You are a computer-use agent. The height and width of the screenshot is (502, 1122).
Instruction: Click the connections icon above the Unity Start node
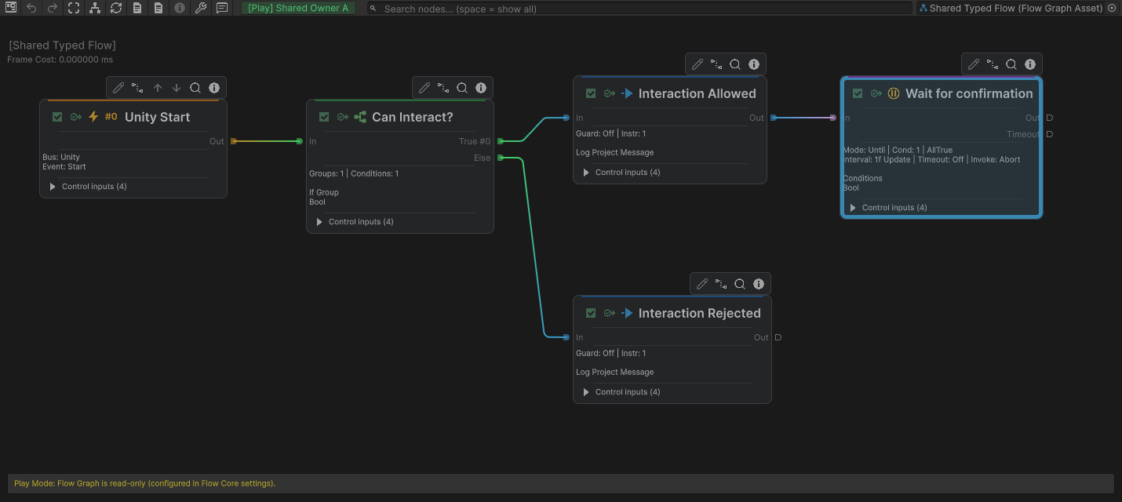click(x=137, y=88)
